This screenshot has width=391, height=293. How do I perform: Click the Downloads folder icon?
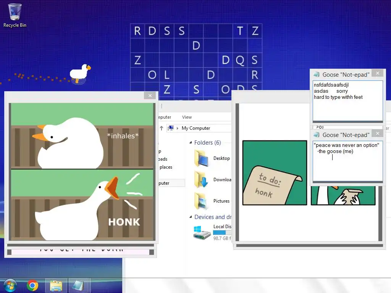pyautogui.click(x=202, y=179)
